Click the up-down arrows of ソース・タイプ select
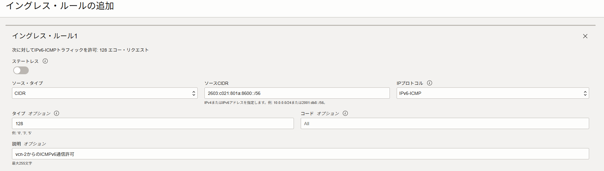The width and height of the screenshot is (604, 171). point(194,93)
